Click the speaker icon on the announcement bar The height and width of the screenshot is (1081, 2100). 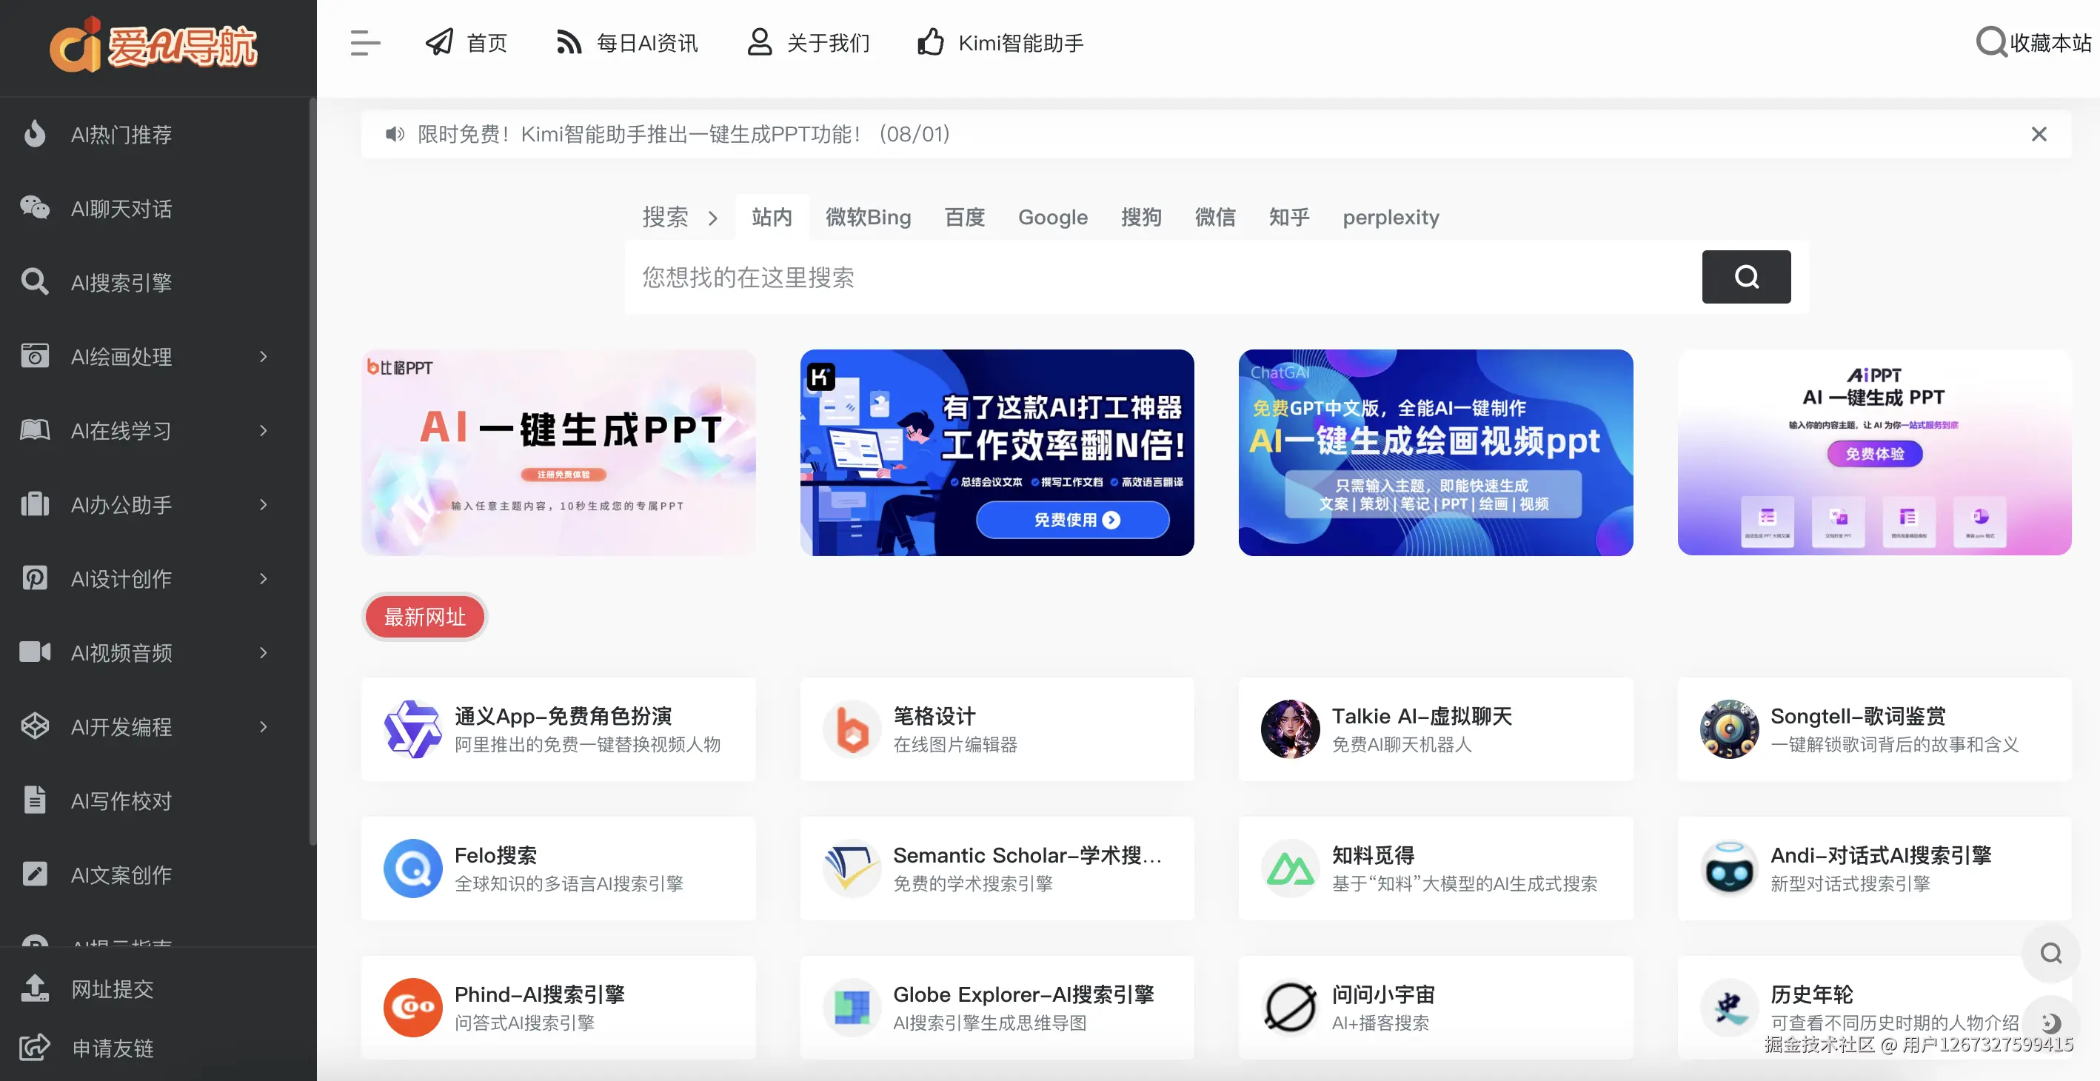[x=395, y=134]
